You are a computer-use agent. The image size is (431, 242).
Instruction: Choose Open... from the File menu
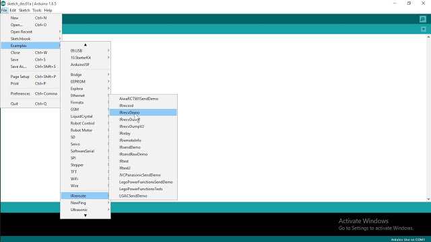tap(31, 25)
